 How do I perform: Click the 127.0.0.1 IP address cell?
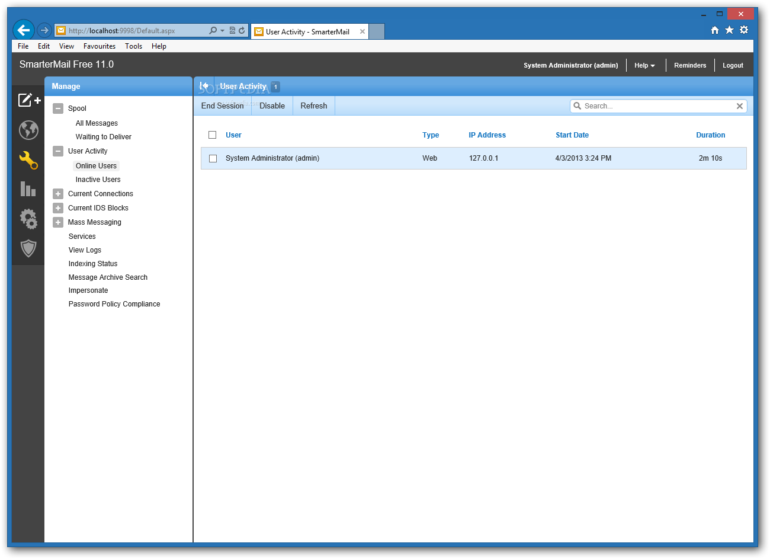(x=483, y=158)
